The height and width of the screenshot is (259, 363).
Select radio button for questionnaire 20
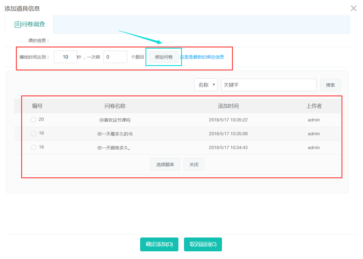click(34, 120)
